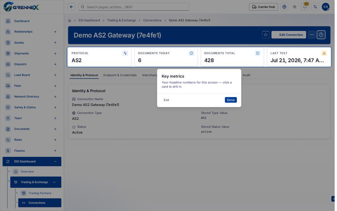Collapse the Trading & Exchange submenu
337x211 pixels.
(54, 182)
